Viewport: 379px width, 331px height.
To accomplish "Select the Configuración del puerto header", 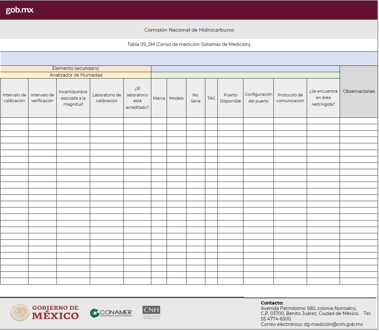I will 258,98.
